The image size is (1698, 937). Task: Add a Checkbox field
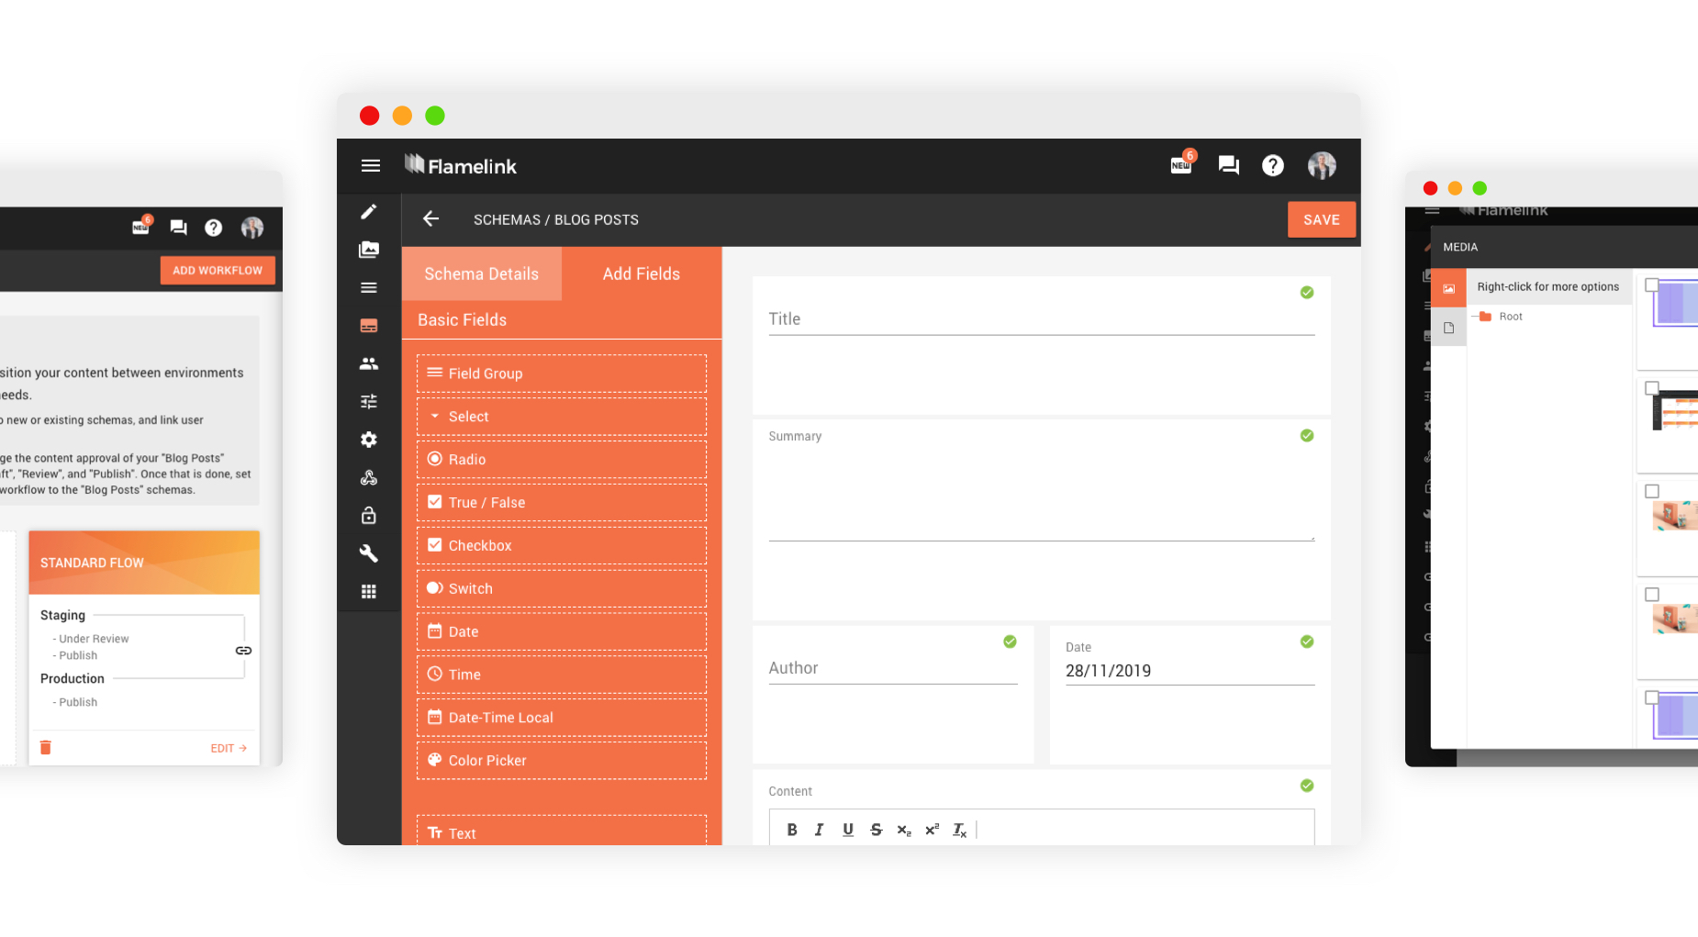[x=562, y=546]
